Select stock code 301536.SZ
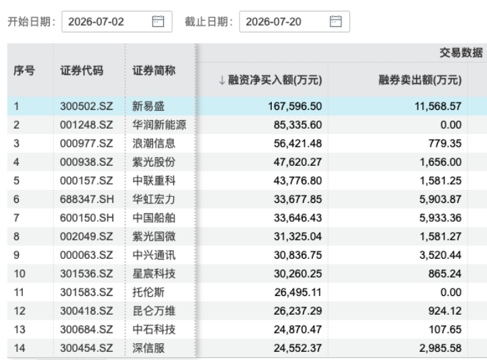 coord(86,274)
